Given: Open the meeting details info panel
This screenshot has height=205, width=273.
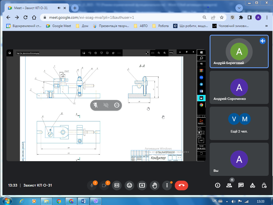Looking at the screenshot, I should [218, 185].
